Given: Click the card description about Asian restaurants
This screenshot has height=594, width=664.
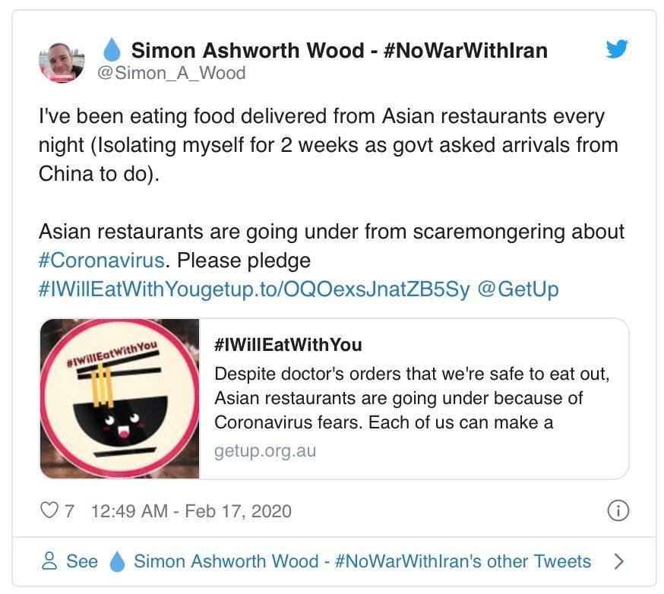Looking at the screenshot, I should tap(412, 398).
